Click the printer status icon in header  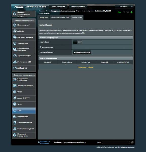pyautogui.click(x=124, y=12)
